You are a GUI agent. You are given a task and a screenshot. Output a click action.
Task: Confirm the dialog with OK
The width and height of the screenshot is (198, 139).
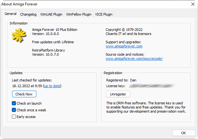[184, 133]
